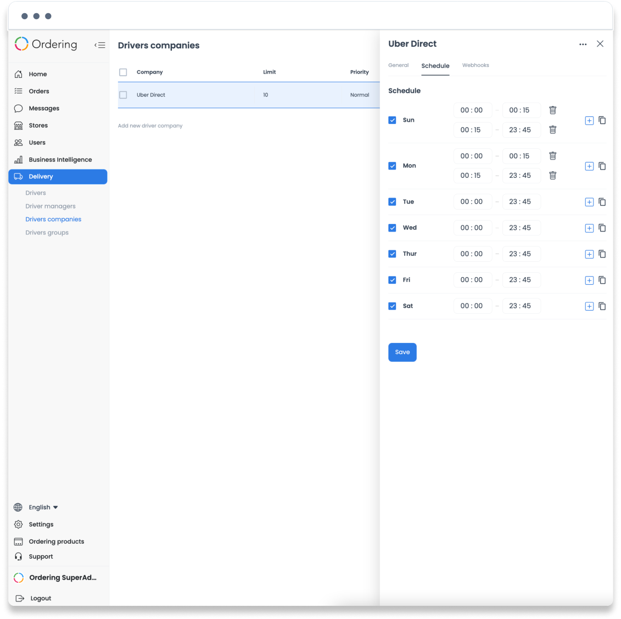Change Friday's end time 23:45
621x619 pixels.
pyautogui.click(x=521, y=280)
